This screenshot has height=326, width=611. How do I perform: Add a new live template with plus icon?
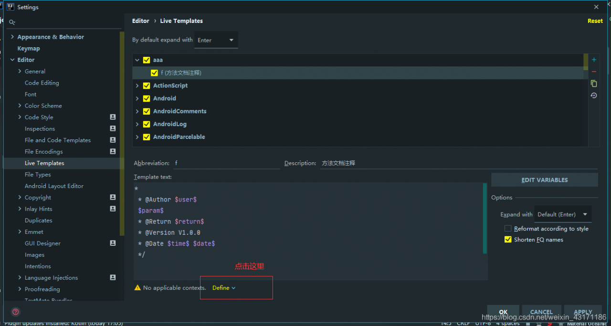[594, 60]
